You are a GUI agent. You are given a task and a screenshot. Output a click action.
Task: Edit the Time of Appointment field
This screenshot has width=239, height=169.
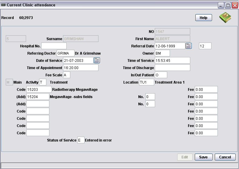click(81, 68)
